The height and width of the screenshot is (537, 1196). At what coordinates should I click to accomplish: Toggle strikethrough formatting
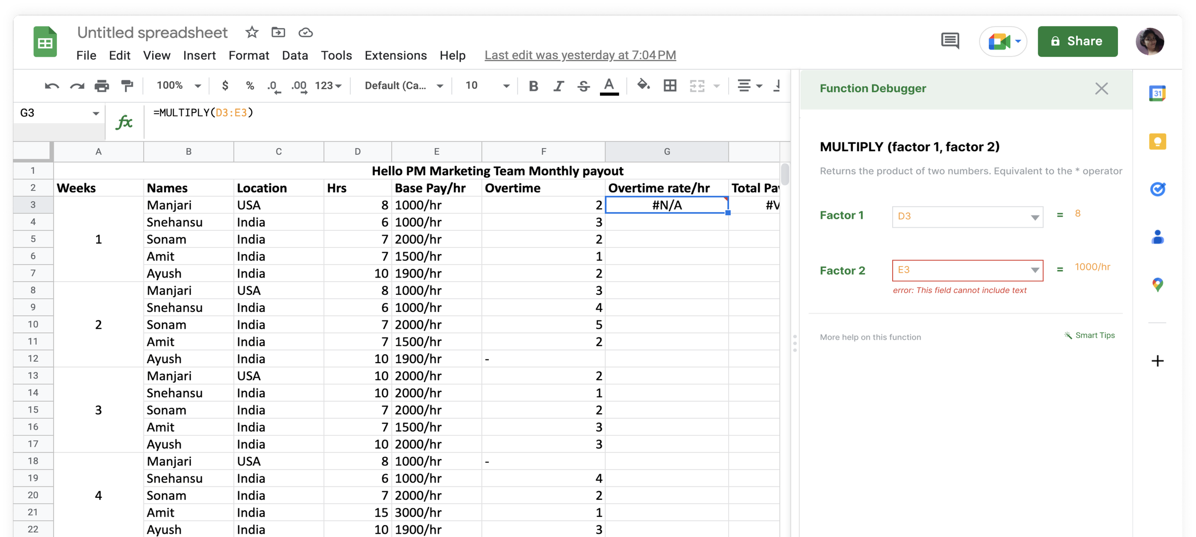coord(583,86)
